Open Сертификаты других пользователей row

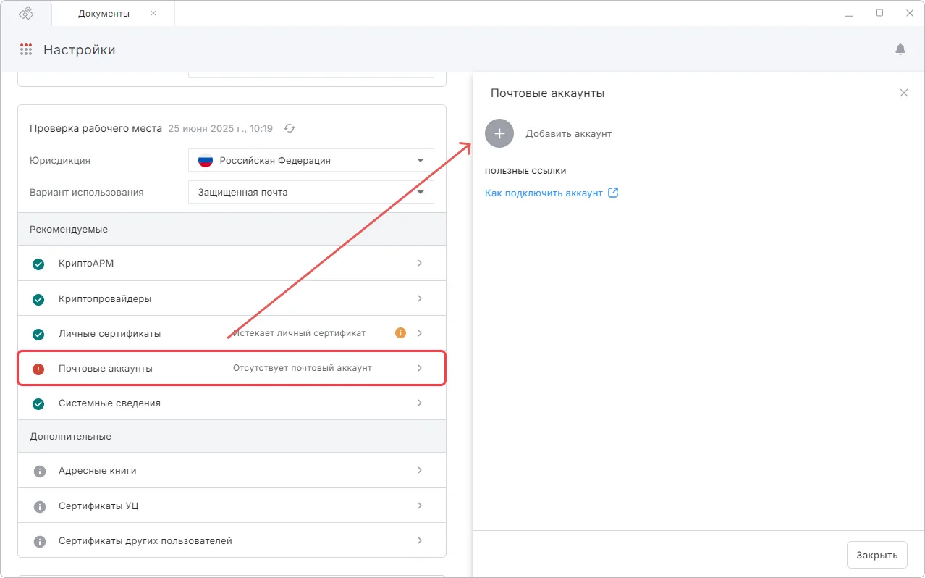(x=232, y=540)
